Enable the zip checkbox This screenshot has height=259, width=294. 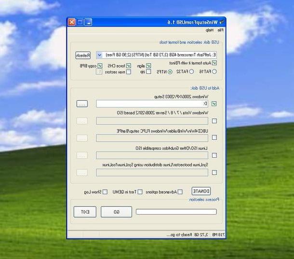click(x=148, y=71)
